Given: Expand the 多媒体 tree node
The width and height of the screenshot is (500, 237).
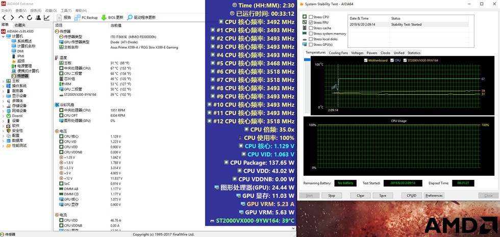Looking at the screenshot, I should tap(3, 101).
